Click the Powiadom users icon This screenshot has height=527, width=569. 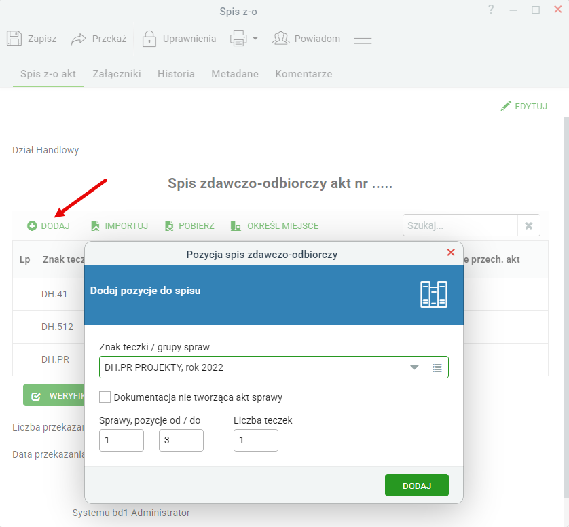coord(281,38)
